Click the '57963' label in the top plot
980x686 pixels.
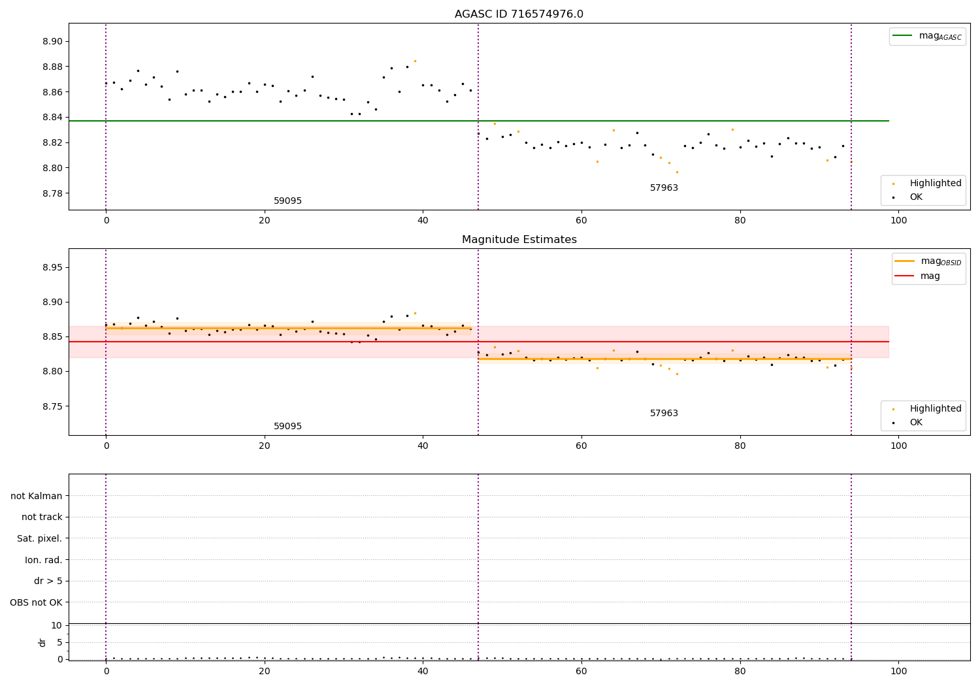click(x=664, y=188)
